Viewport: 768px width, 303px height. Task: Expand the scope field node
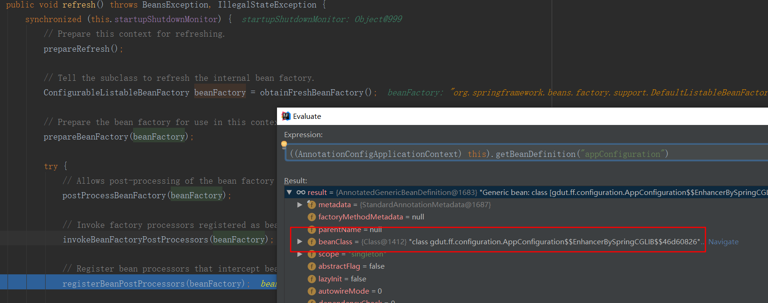pos(300,254)
